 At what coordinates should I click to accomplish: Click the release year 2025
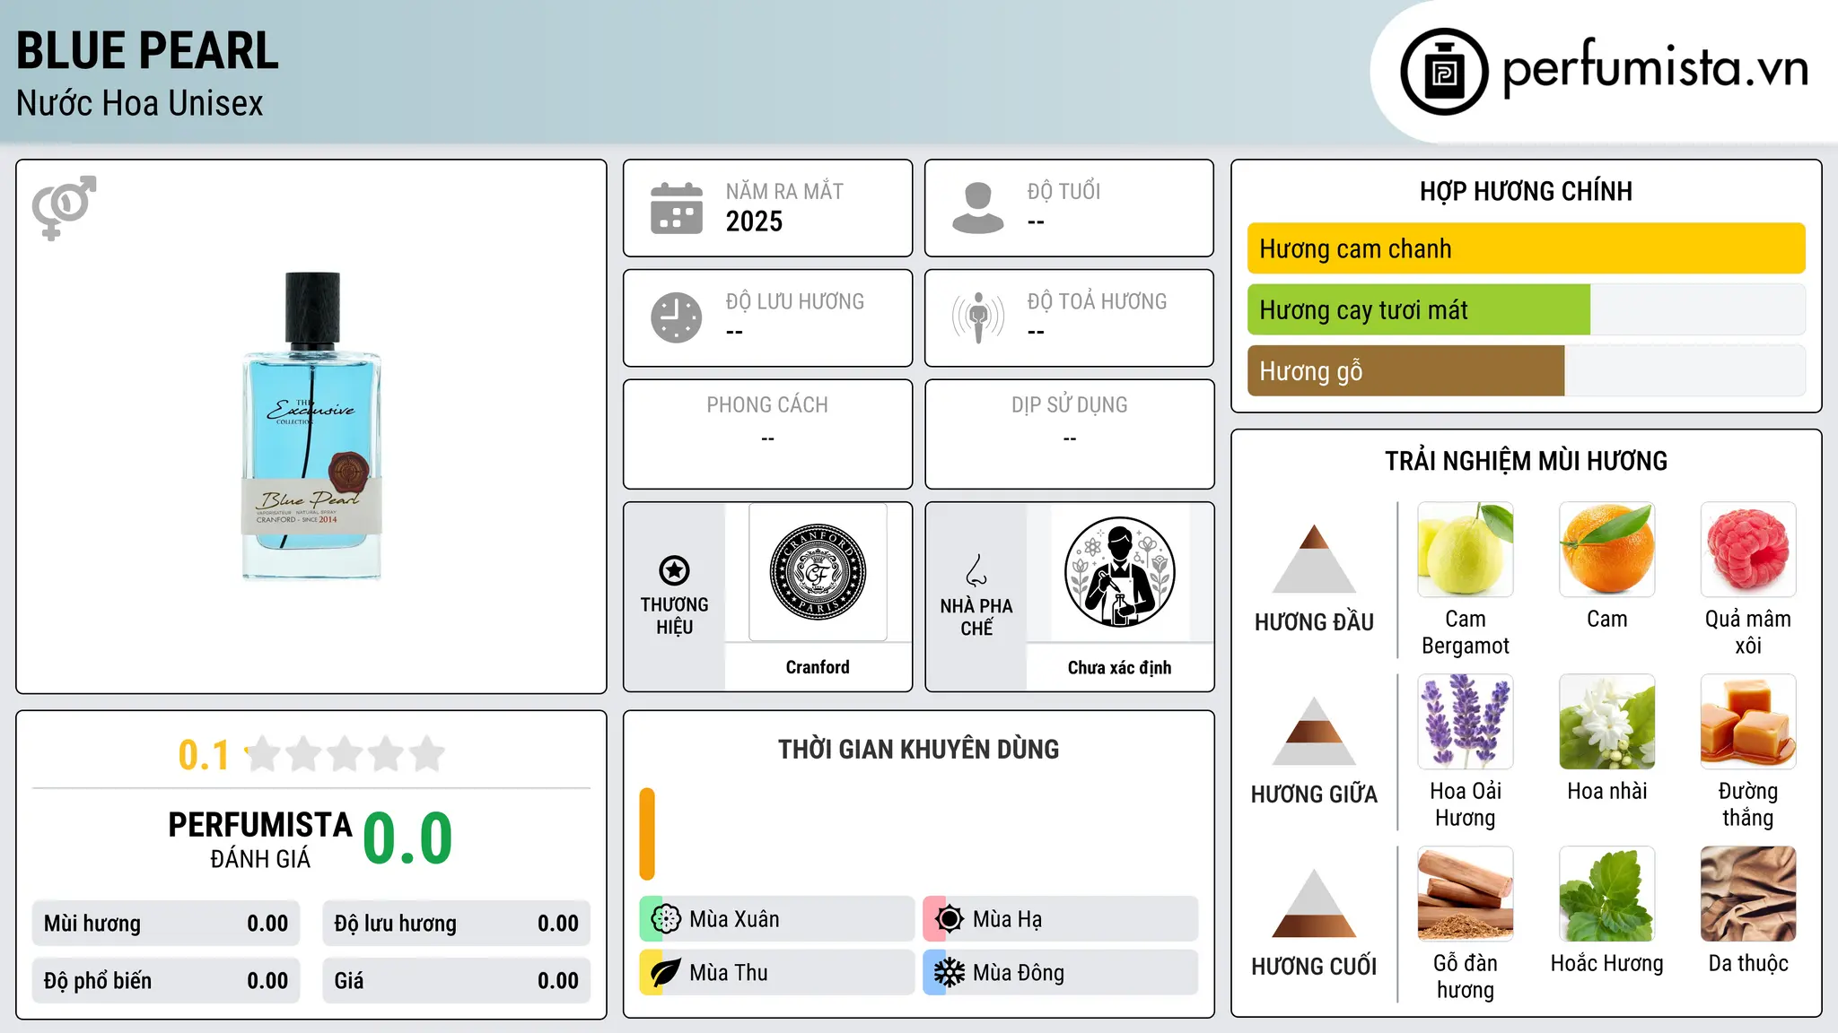click(754, 221)
